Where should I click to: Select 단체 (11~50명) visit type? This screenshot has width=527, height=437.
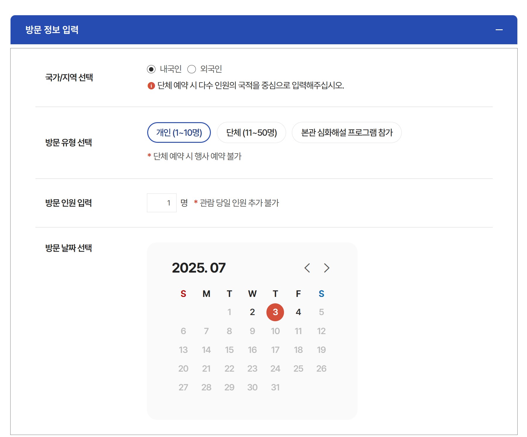click(251, 132)
